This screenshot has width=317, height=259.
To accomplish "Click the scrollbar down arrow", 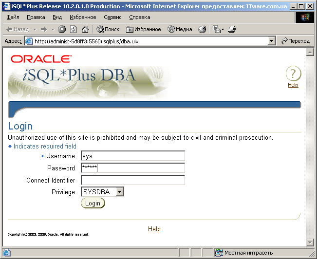I will click(x=310, y=242).
